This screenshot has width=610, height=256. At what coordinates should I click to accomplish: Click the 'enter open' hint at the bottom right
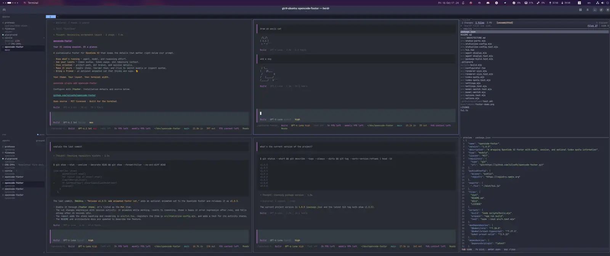(x=494, y=250)
